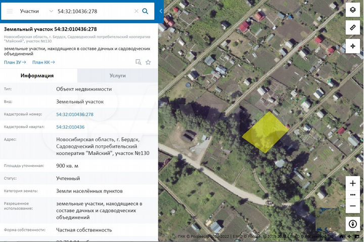The width and height of the screenshot is (364, 242).
Task: Click the locate position tool icon
Action: [x=352, y=46]
